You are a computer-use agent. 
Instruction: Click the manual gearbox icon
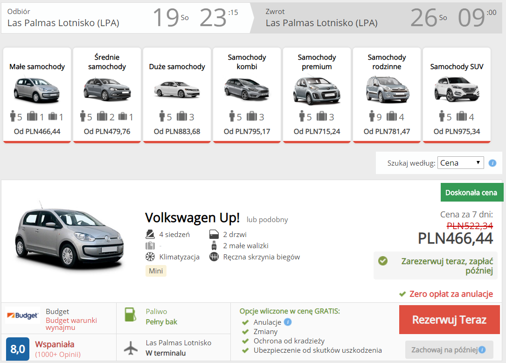[214, 257]
